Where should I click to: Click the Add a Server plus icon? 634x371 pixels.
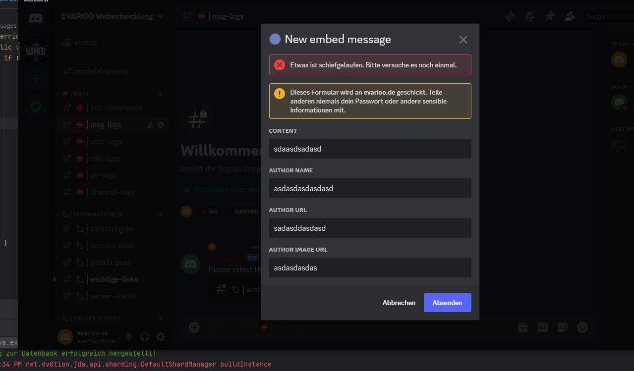tap(36, 79)
